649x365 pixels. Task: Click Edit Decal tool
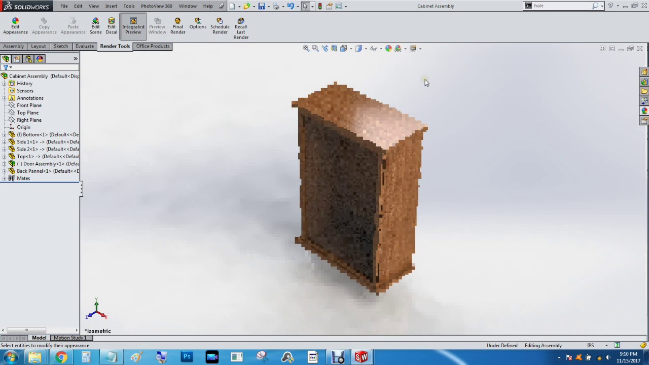click(111, 26)
